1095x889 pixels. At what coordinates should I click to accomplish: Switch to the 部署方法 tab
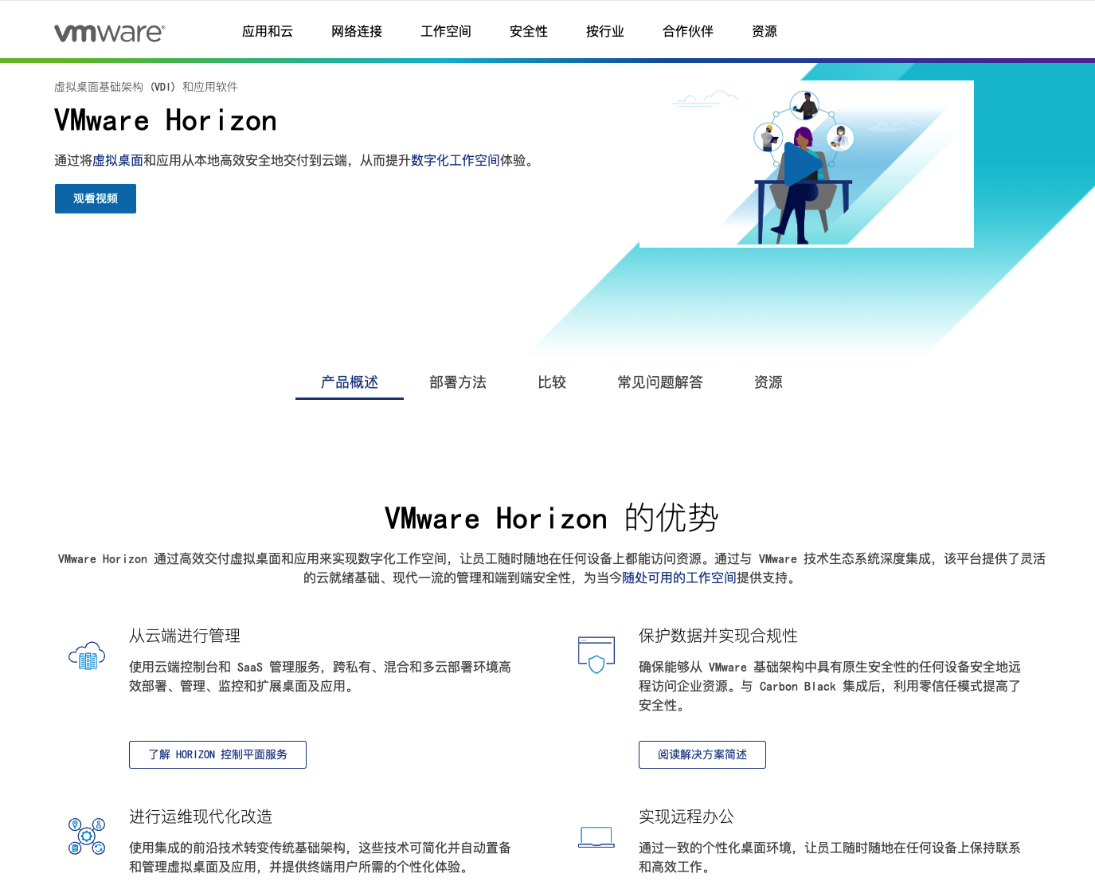[458, 382]
